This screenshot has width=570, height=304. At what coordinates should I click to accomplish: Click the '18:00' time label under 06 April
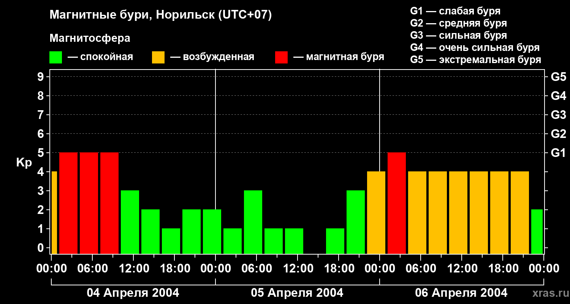[503, 269]
